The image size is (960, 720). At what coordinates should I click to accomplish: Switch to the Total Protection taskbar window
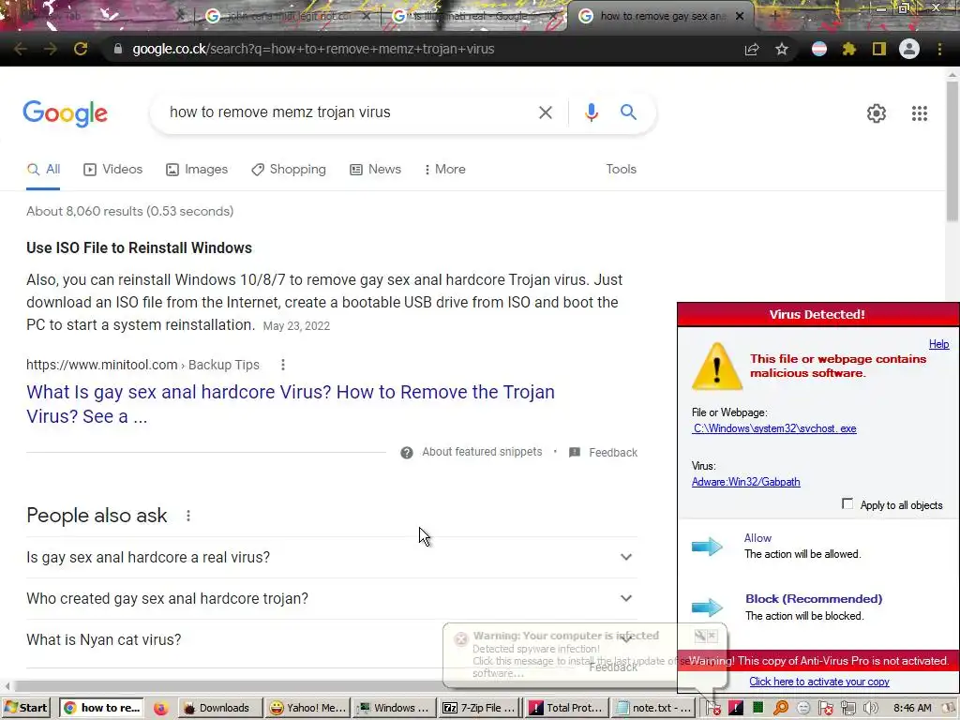tap(567, 708)
